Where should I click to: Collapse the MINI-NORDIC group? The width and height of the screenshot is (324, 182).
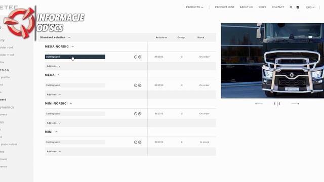pos(58,103)
